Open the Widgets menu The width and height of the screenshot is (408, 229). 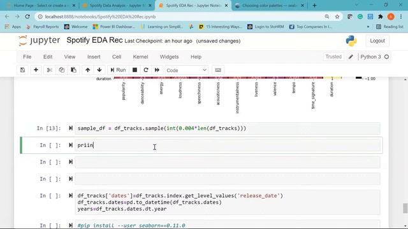click(169, 57)
